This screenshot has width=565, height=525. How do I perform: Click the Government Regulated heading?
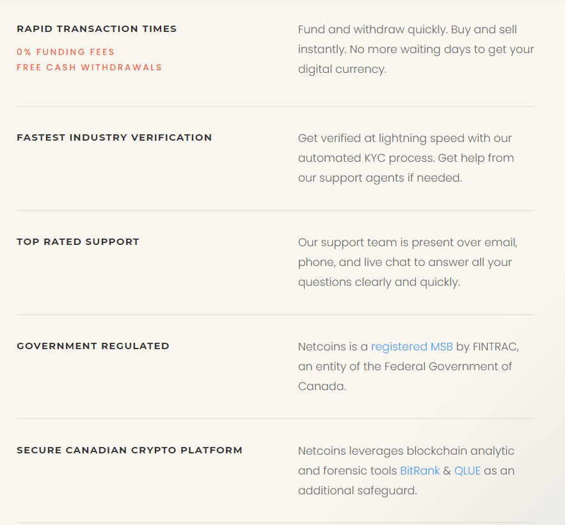pyautogui.click(x=93, y=346)
